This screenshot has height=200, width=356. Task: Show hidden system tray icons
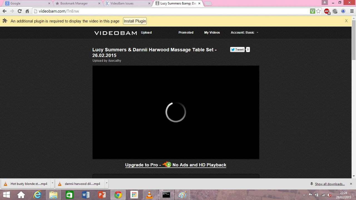[304, 195]
